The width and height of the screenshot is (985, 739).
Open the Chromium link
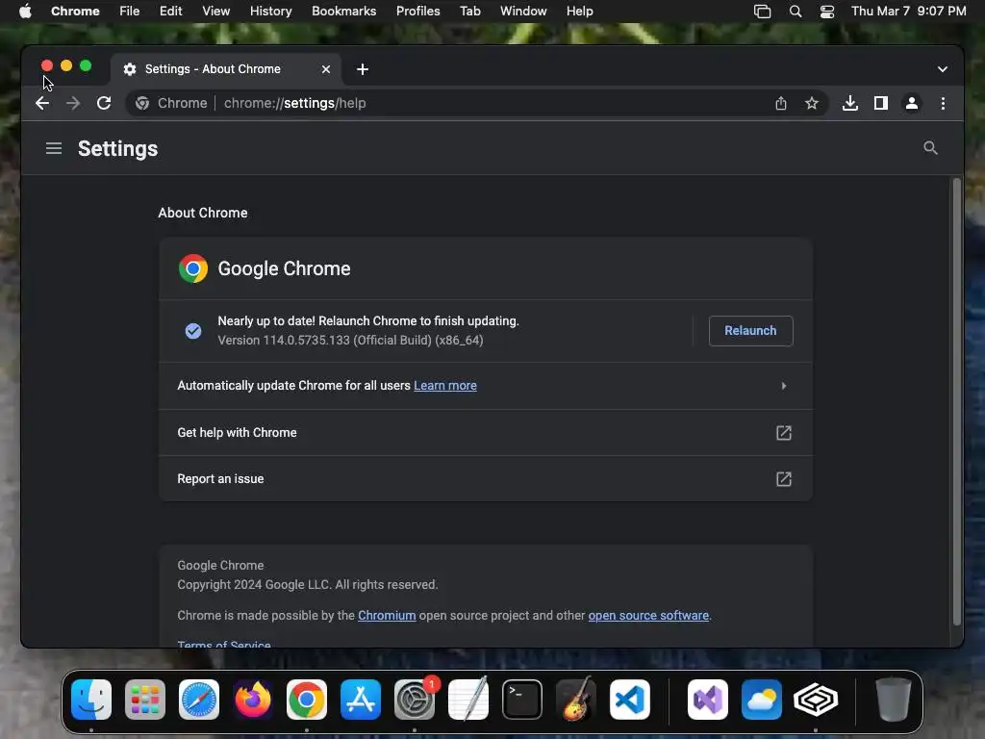click(387, 615)
